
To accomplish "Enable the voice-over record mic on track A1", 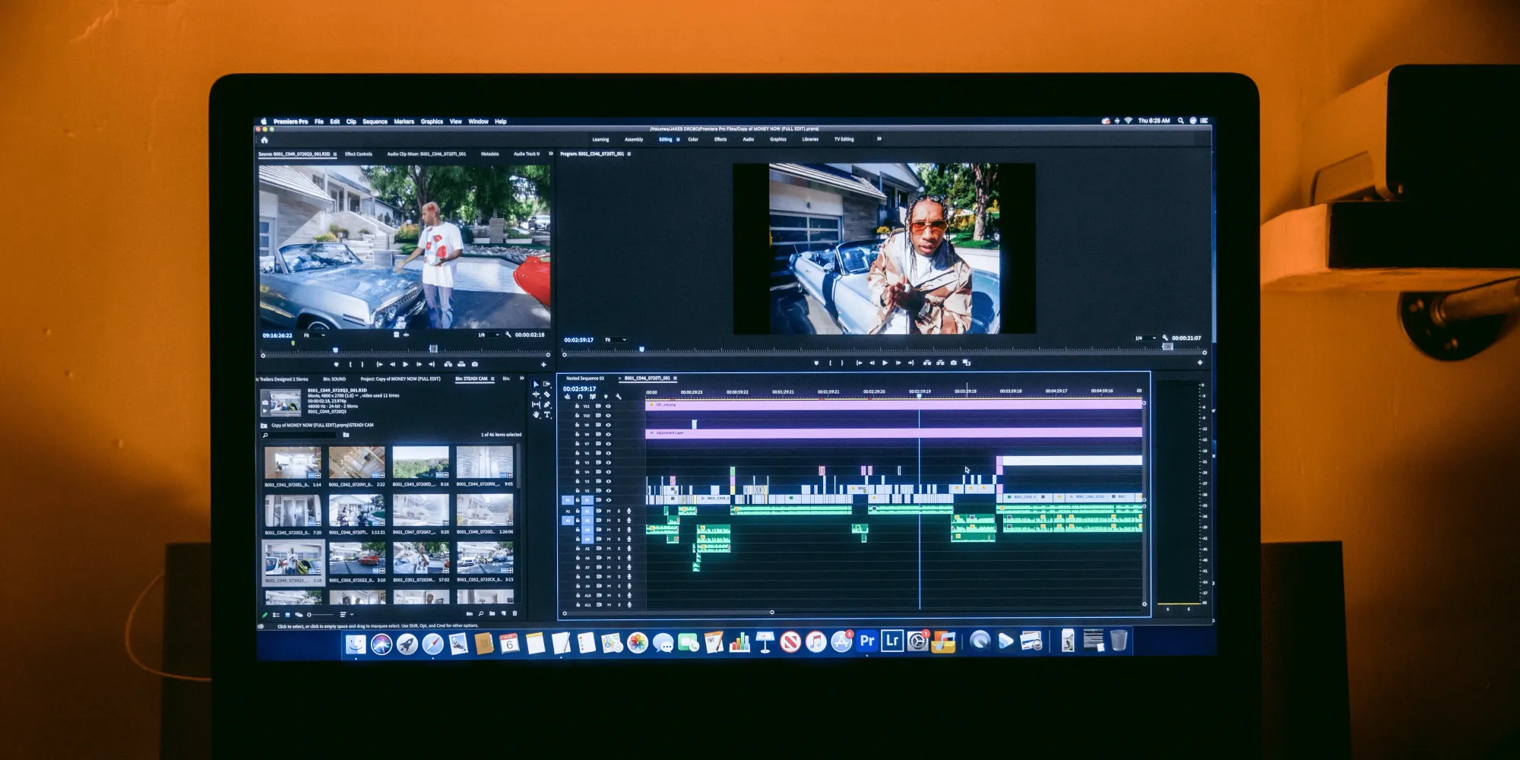I will [629, 511].
